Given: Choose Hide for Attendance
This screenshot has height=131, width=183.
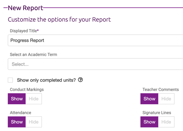Looking at the screenshot, I should click(x=34, y=122).
